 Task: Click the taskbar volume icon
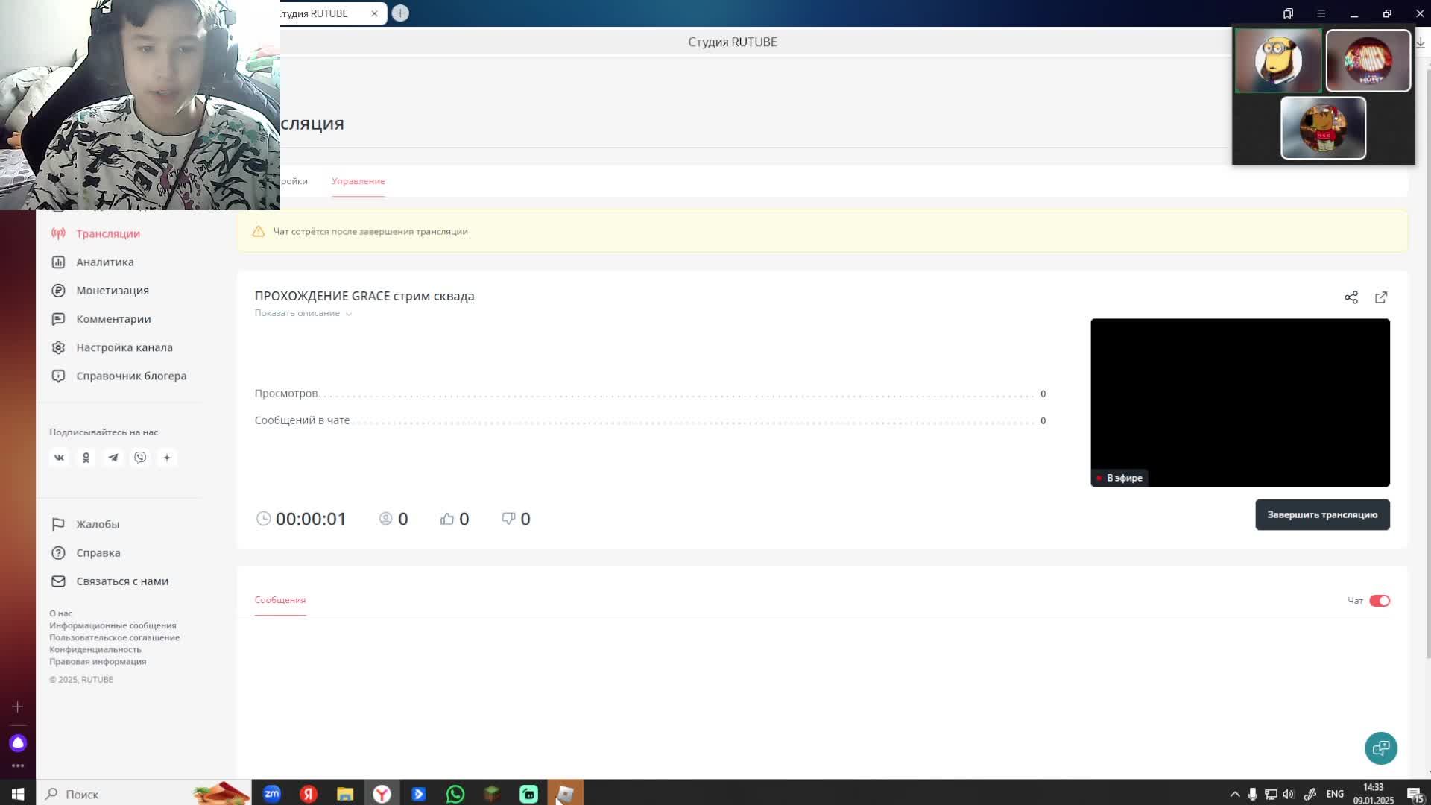tap(1289, 794)
